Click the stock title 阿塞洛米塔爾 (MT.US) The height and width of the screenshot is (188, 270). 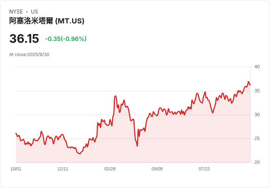click(47, 21)
